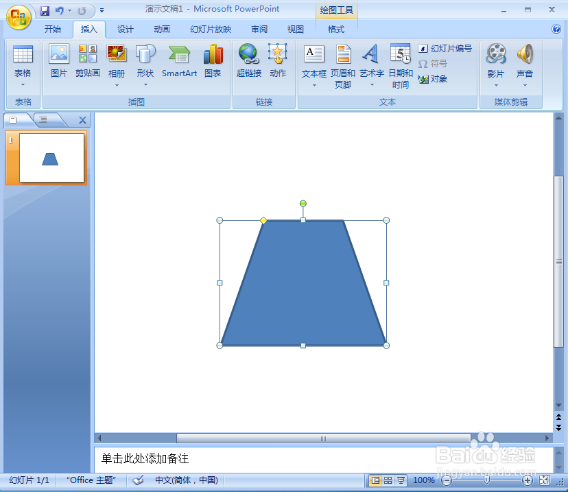Save the presentation from the quick access toolbar

click(45, 11)
